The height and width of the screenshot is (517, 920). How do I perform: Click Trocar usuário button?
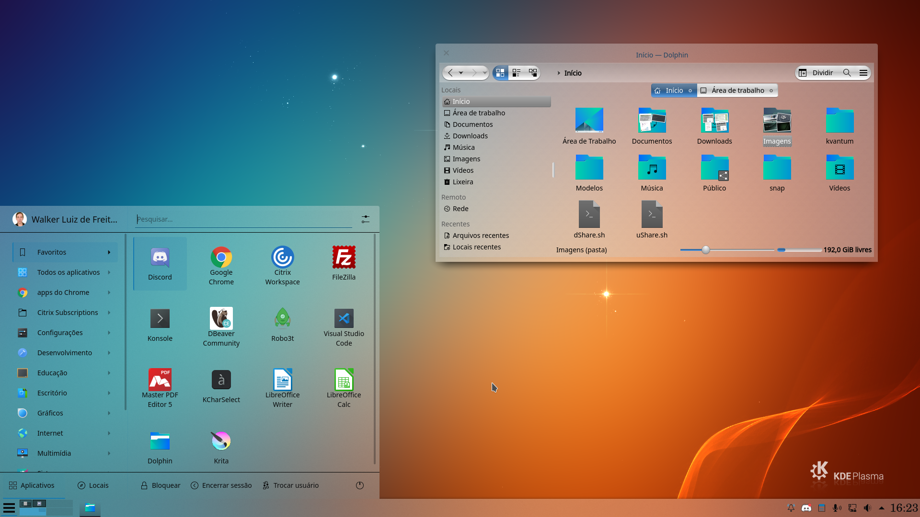(x=291, y=485)
